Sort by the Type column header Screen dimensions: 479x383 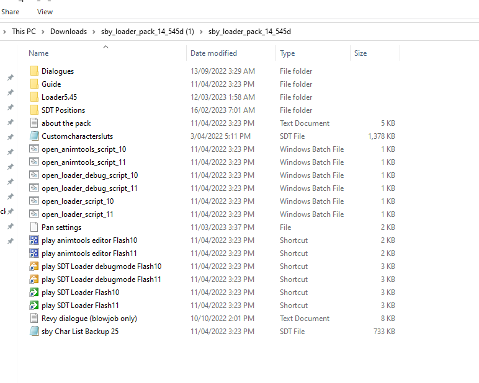(x=287, y=53)
